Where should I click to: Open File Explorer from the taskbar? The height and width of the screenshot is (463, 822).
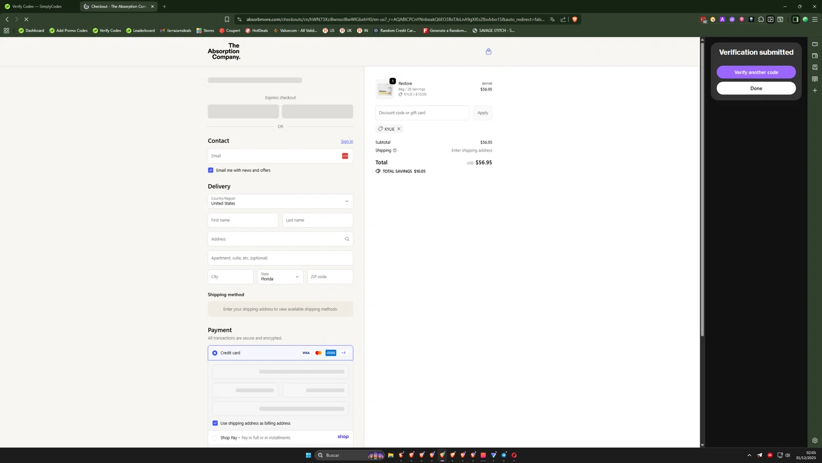tap(391, 455)
